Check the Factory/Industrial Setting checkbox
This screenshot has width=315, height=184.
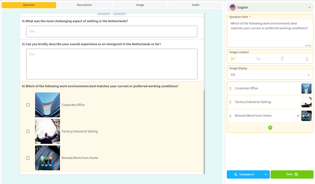[x=28, y=131]
